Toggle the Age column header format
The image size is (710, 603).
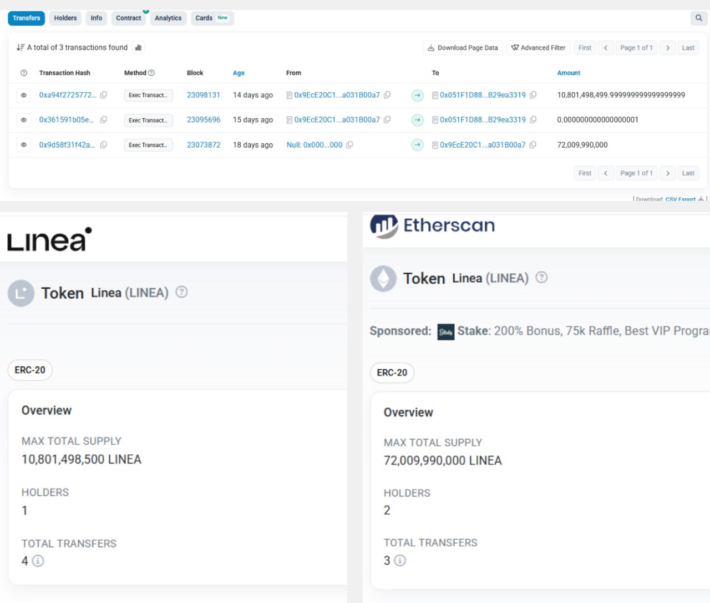pos(239,73)
